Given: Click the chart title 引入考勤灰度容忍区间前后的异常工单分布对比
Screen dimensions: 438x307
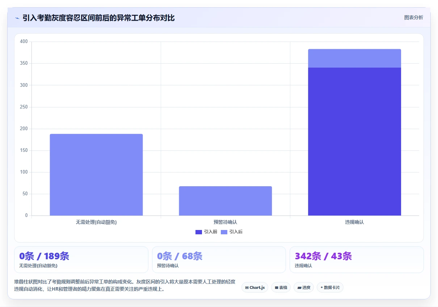Looking at the screenshot, I should tap(98, 18).
